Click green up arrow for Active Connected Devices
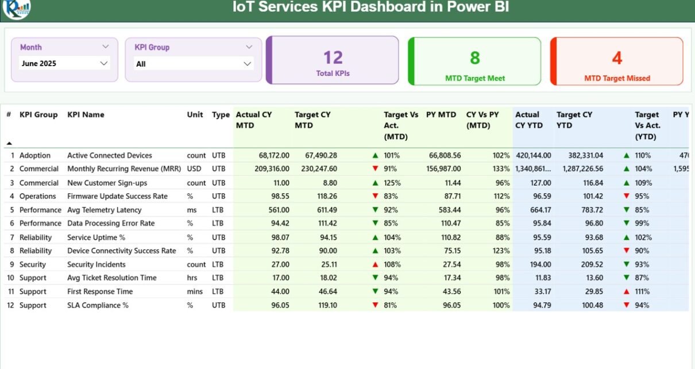Screen dimensions: 695x369 tap(375, 156)
